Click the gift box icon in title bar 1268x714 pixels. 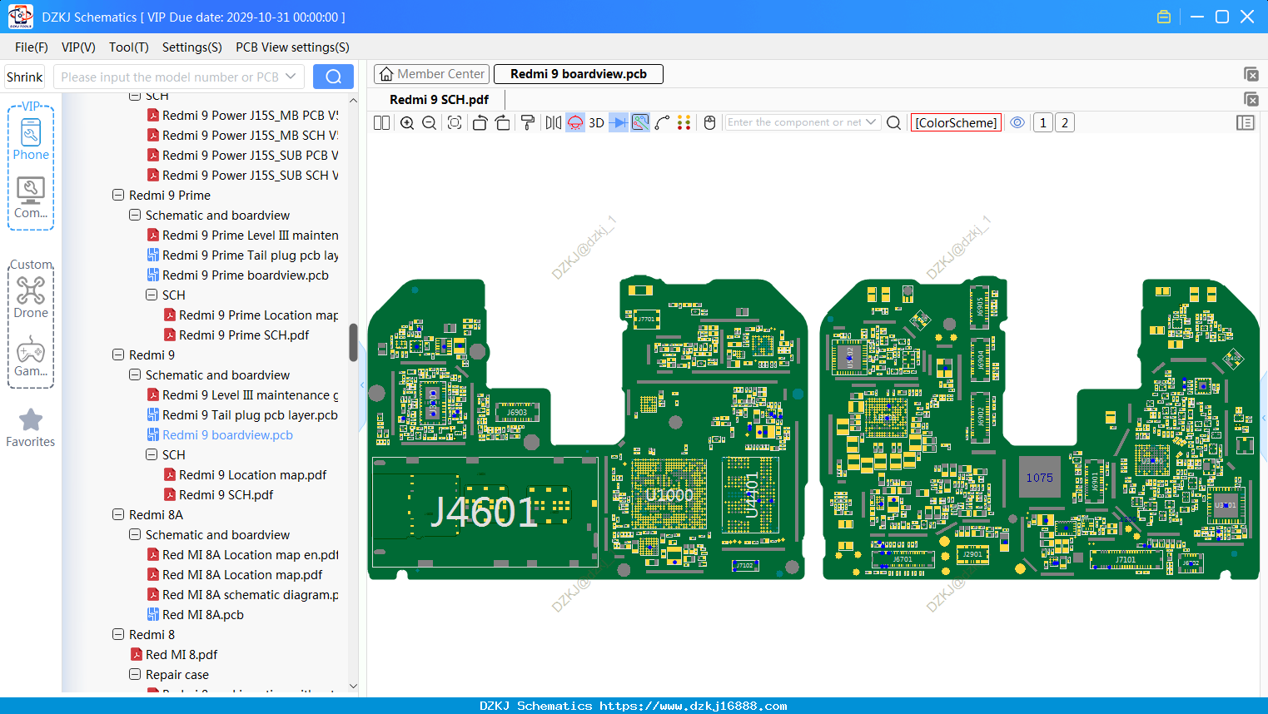pyautogui.click(x=1164, y=17)
